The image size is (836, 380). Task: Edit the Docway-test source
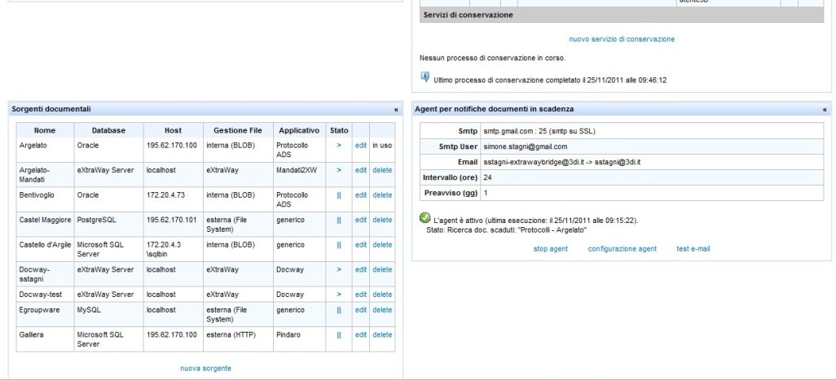point(361,295)
